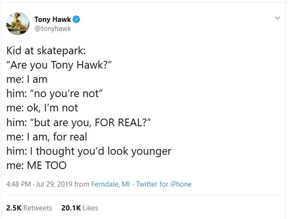Screen dimensions: 289x219
Task: Open the Tony Hawk display name
Action: pyautogui.click(x=52, y=20)
